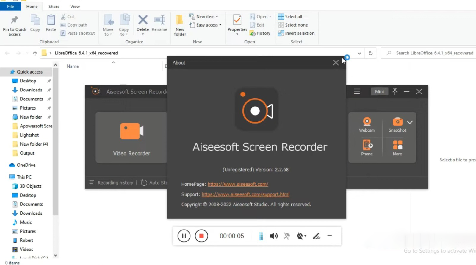Click History in the Open group

260,33
